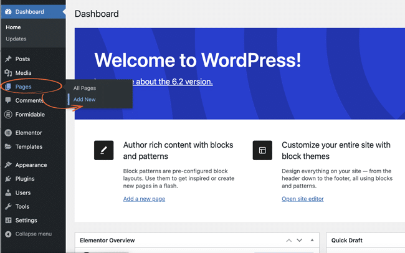Click the Elementor Overview panel title
405x253 pixels.
pyautogui.click(x=107, y=241)
